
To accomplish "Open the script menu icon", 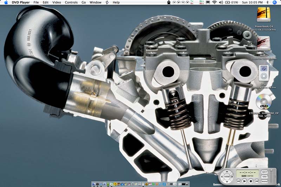I will click(107, 2).
